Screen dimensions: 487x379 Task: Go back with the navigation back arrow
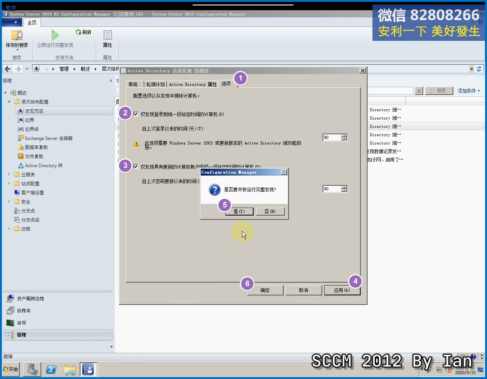pos(8,69)
